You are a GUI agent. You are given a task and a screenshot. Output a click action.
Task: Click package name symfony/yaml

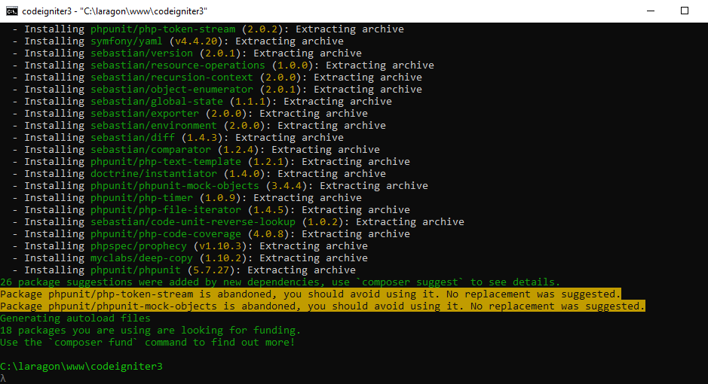(x=127, y=41)
